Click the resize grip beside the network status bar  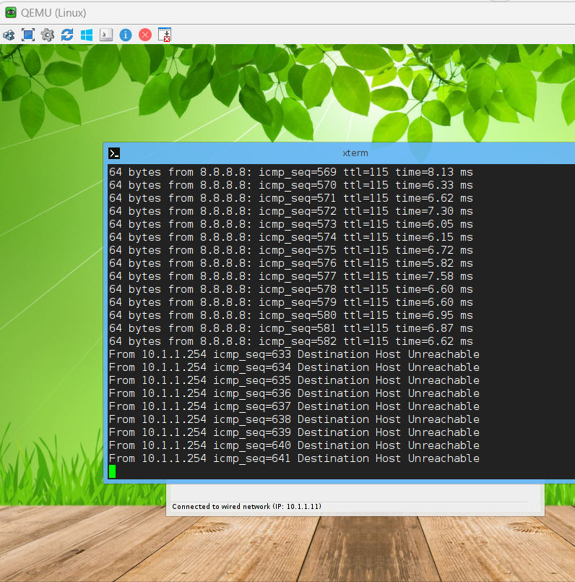click(537, 508)
